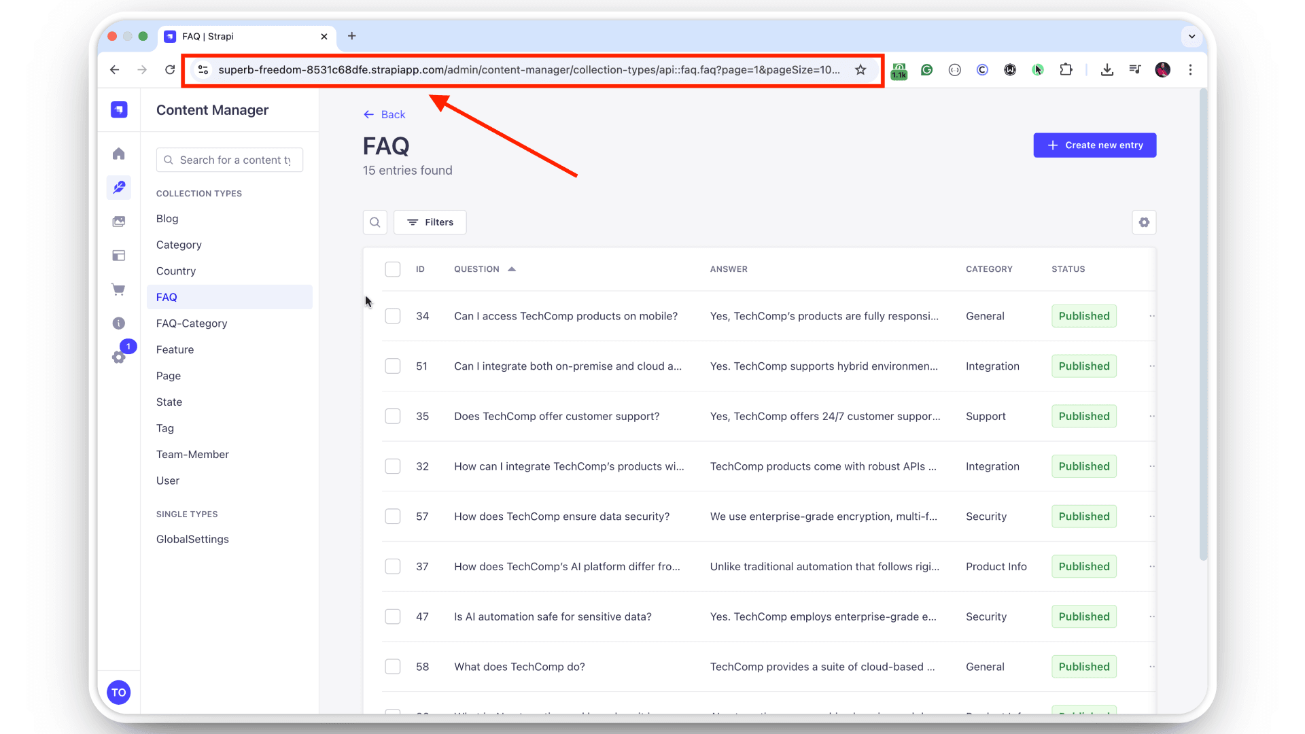Click the Back link
1305x734 pixels.
pos(385,115)
